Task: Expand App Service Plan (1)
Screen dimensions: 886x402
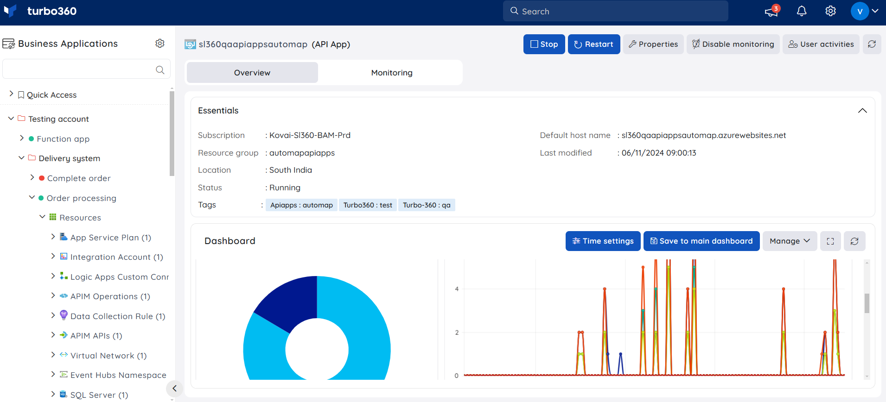Action: (x=53, y=237)
